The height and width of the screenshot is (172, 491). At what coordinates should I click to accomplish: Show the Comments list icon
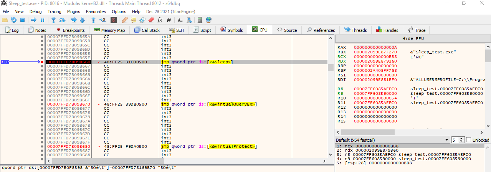[134, 20]
